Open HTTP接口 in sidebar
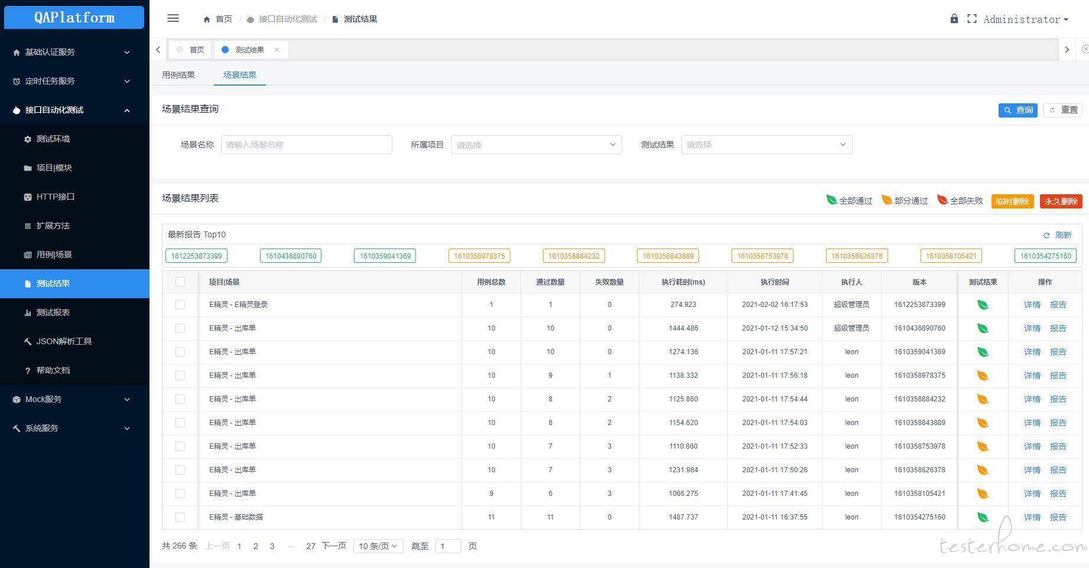The width and height of the screenshot is (1089, 568). pyautogui.click(x=74, y=197)
